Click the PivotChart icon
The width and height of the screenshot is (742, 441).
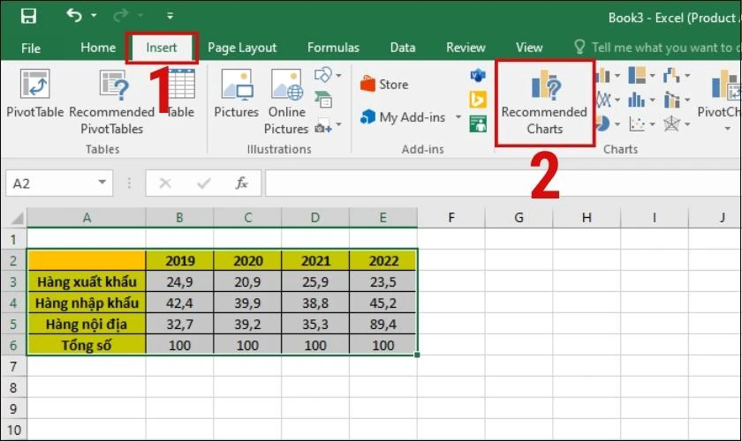point(724,85)
